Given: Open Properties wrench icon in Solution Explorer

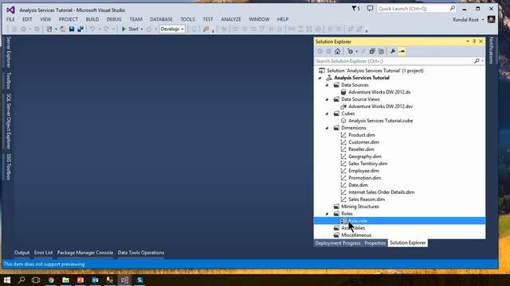Looking at the screenshot, I should click(x=393, y=51).
